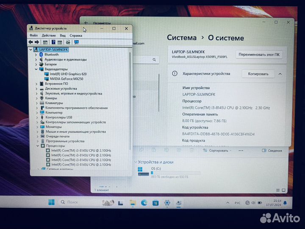Switch Explorer to large icons view
Screen dimensions: 305x229
click(x=283, y=190)
